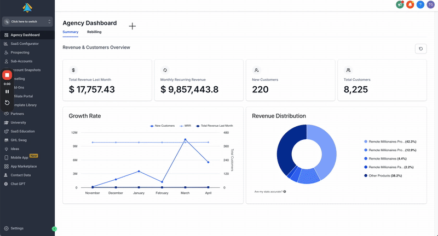Open SaaS Configurator from the sidebar
The width and height of the screenshot is (438, 236).
point(24,44)
